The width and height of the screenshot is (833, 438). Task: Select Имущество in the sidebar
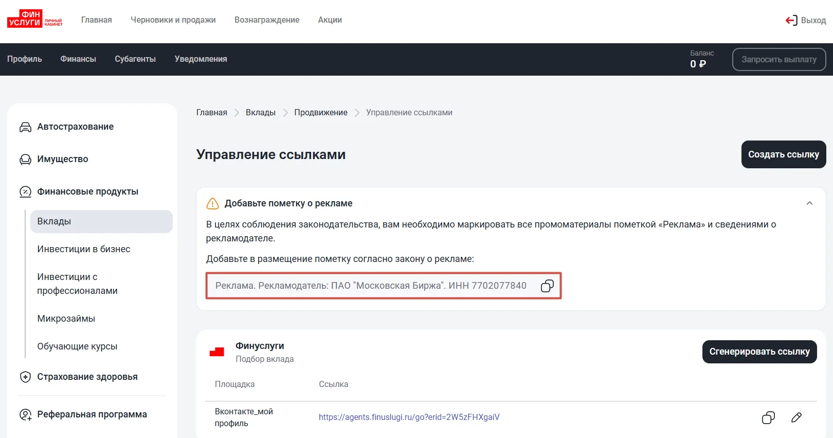(63, 159)
